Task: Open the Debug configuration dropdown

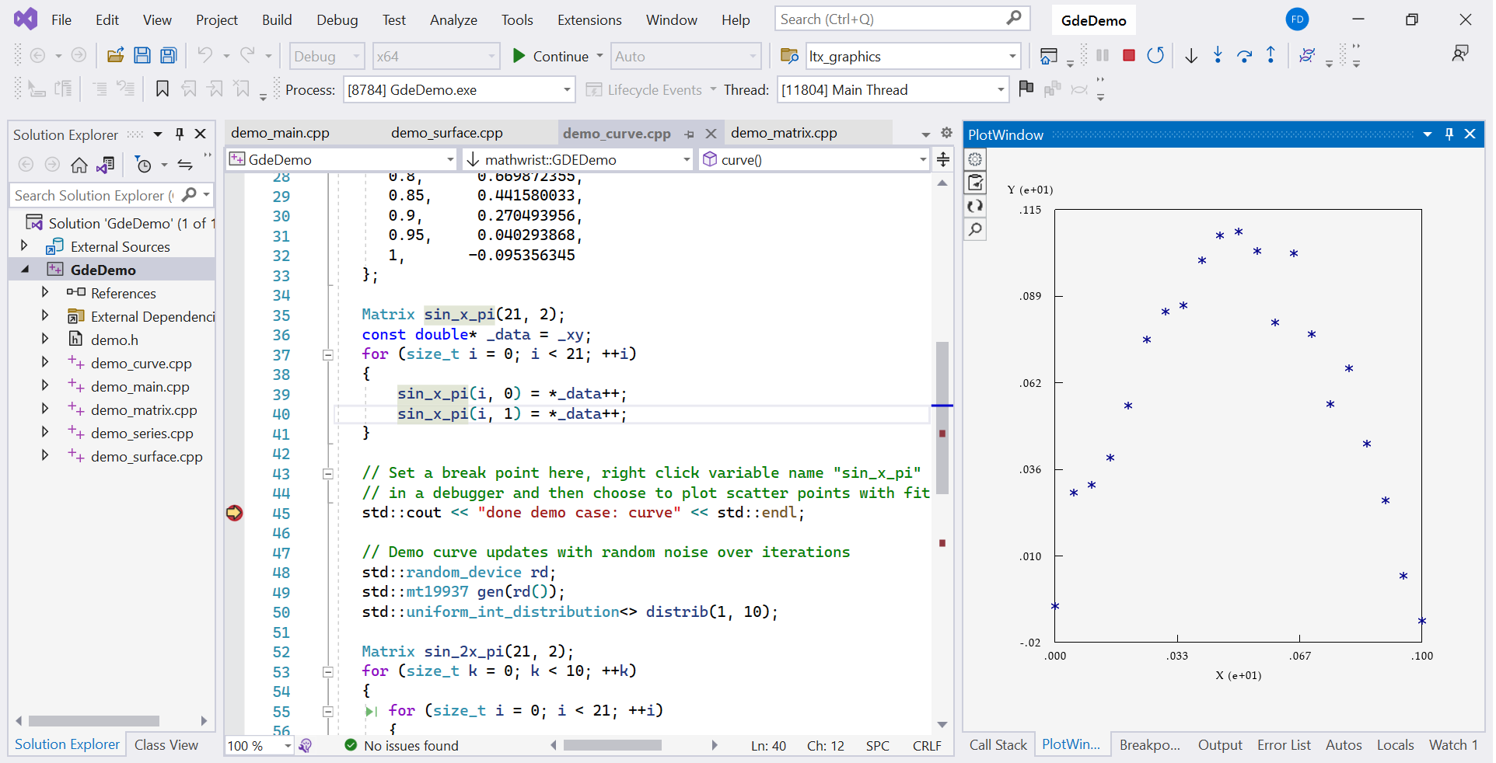Action: [x=357, y=56]
